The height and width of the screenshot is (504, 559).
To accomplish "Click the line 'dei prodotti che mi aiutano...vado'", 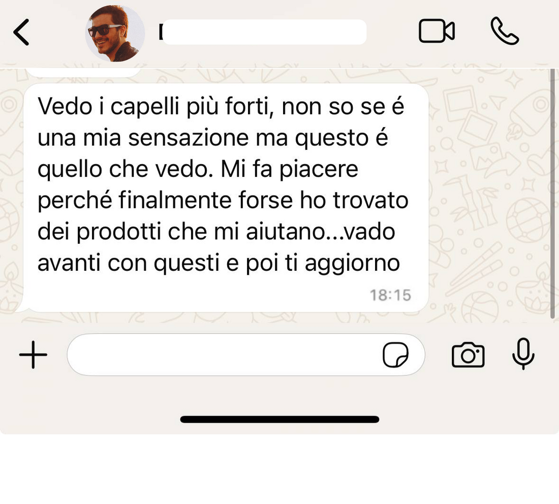I will [216, 232].
